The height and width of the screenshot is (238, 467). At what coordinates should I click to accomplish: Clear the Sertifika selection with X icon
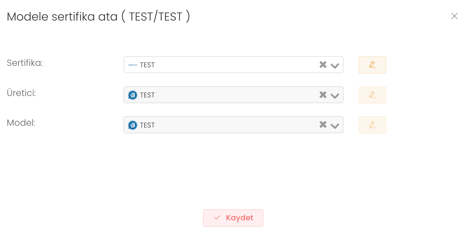pos(323,64)
